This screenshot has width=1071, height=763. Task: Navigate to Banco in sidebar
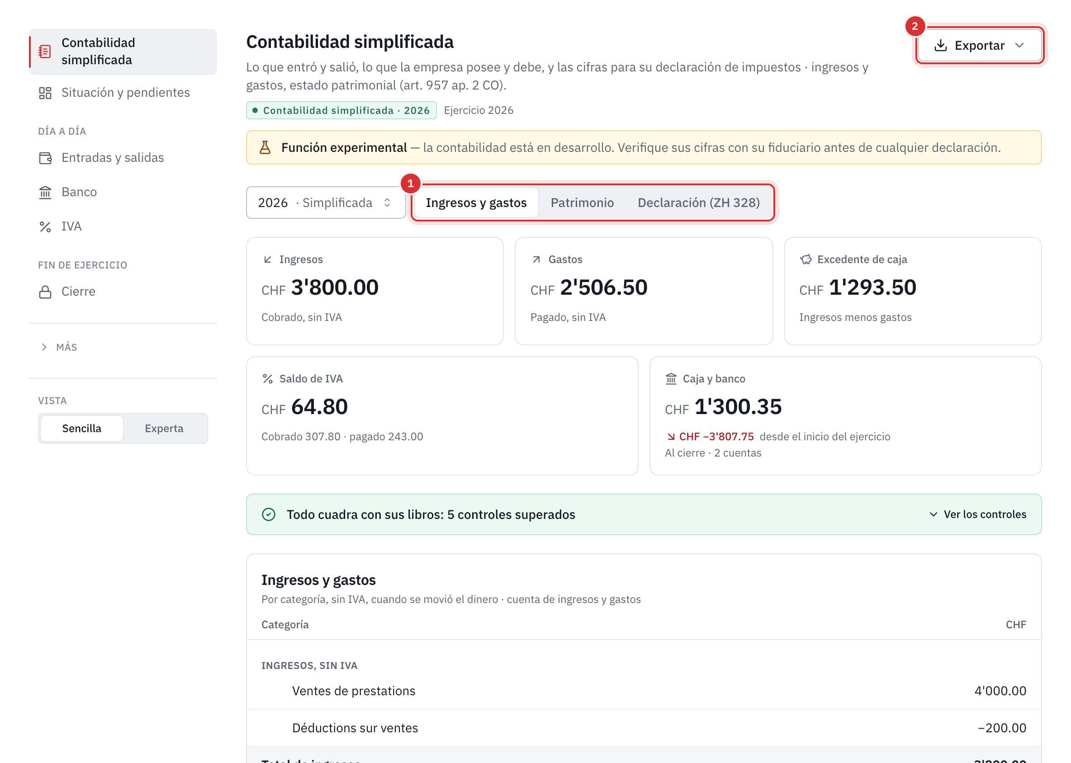click(x=123, y=192)
